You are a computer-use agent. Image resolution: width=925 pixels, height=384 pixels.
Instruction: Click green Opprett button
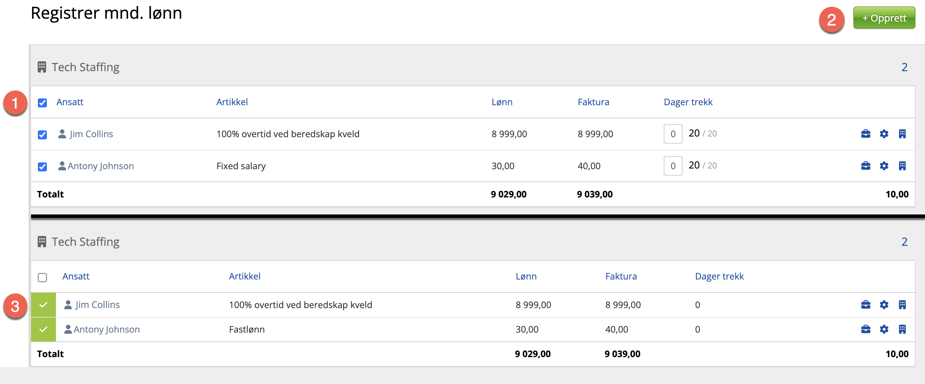click(884, 18)
